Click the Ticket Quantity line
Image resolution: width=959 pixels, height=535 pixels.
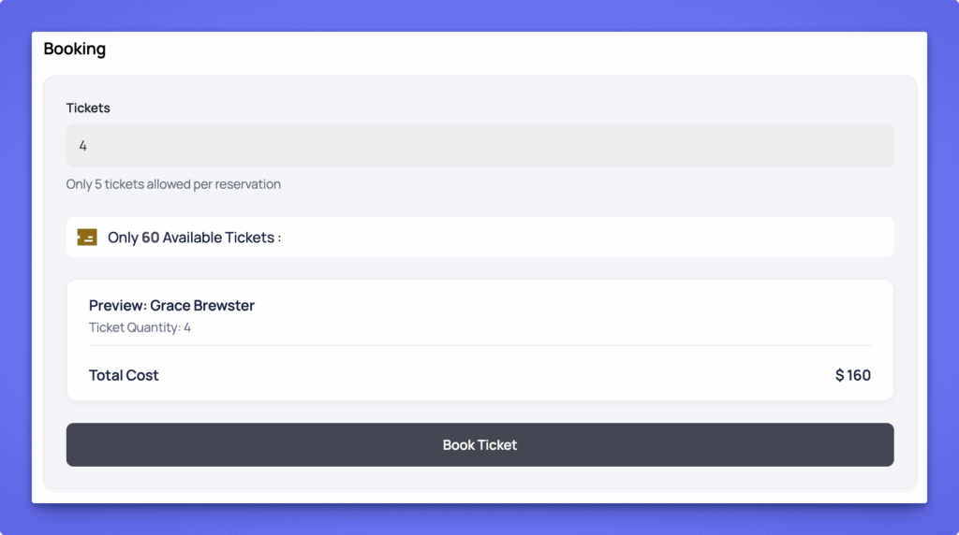pos(140,327)
